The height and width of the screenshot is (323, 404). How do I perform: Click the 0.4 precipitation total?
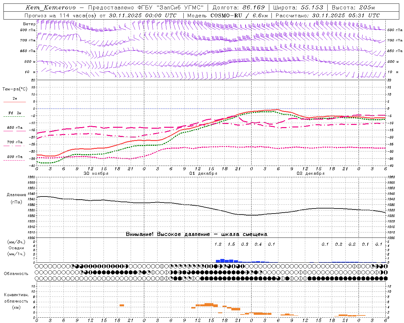(x=258, y=244)
